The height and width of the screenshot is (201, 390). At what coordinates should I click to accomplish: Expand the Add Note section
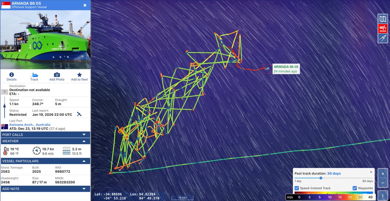pyautogui.click(x=45, y=189)
